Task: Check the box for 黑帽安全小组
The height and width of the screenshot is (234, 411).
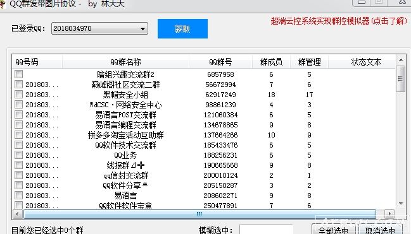Action: tap(18, 94)
